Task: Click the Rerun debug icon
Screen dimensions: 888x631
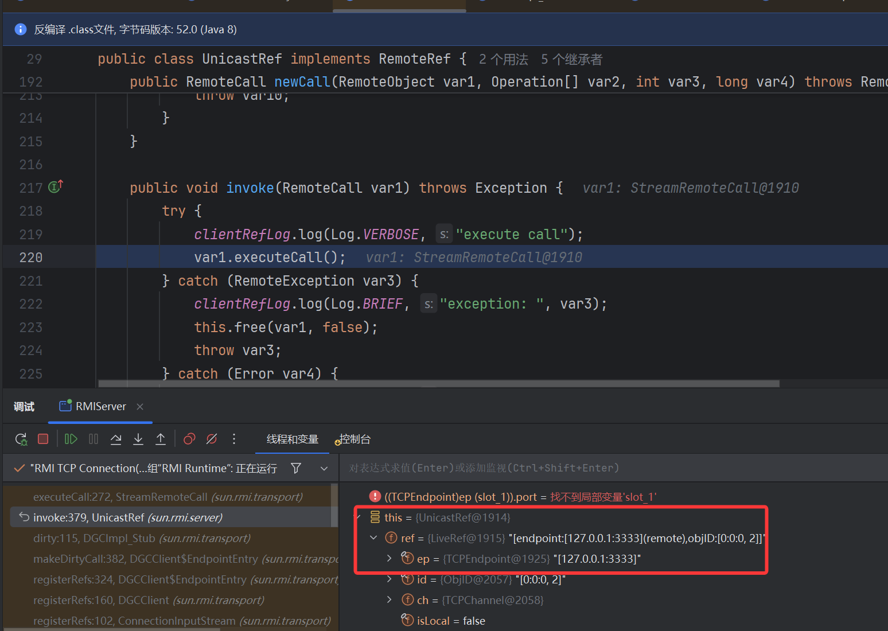Action: tap(21, 439)
